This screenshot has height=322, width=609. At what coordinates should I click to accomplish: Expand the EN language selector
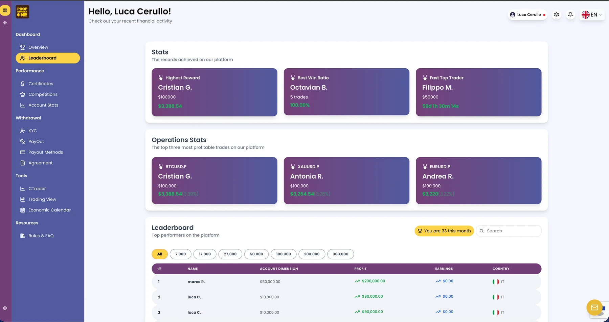[x=592, y=15]
